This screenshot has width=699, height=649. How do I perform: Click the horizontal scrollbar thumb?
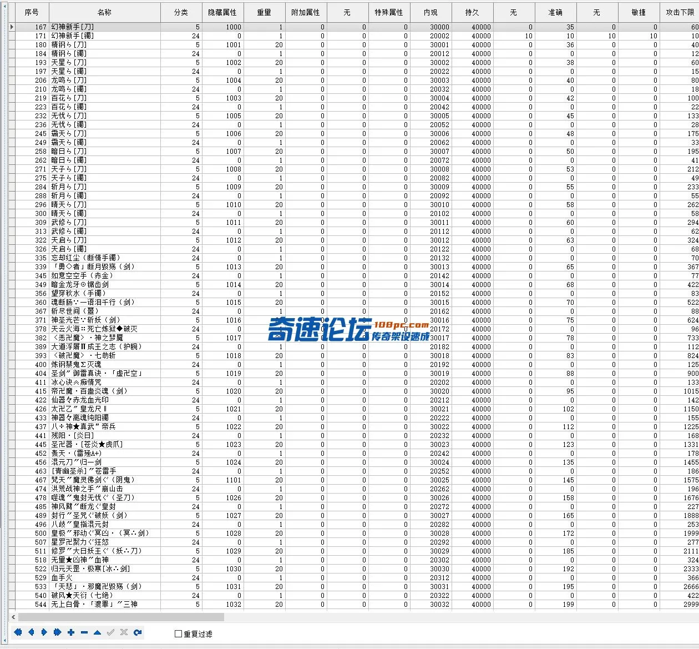(121, 617)
